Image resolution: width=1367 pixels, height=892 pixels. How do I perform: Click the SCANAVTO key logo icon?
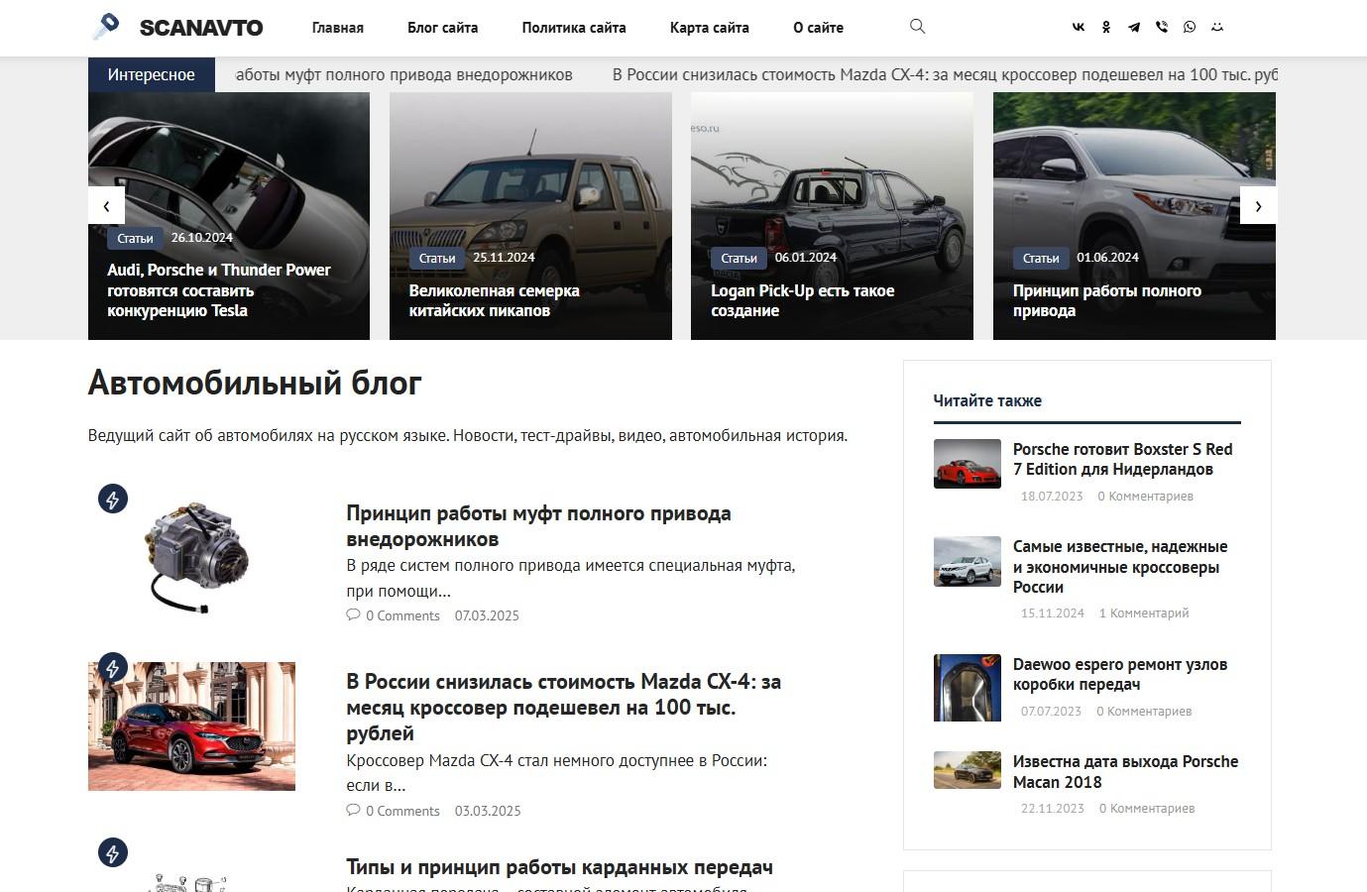(x=106, y=27)
